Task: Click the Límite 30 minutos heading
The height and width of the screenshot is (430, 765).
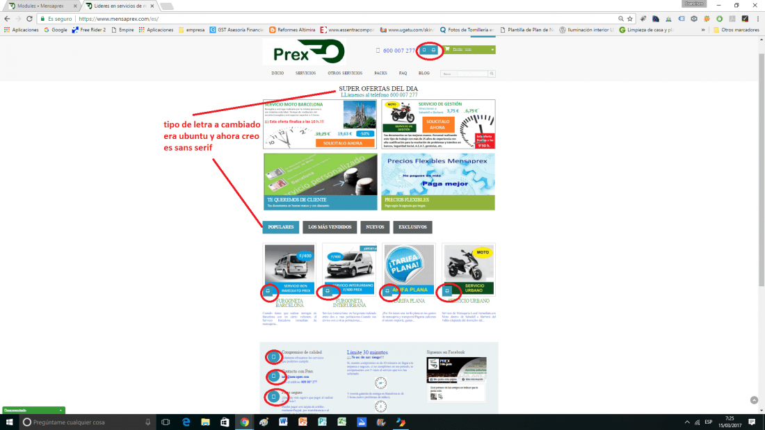Action: pyautogui.click(x=367, y=352)
